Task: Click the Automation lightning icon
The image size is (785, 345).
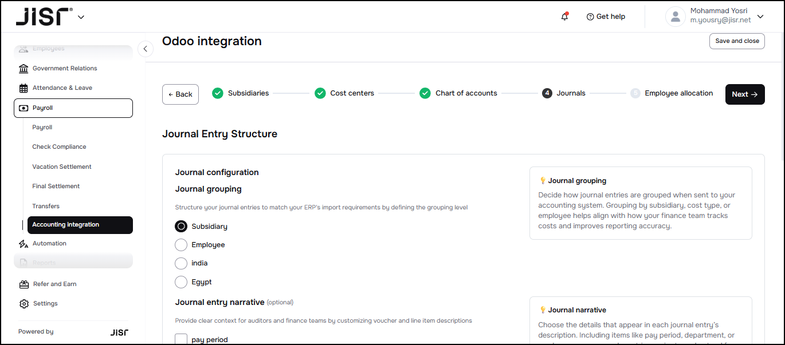Action: 23,244
